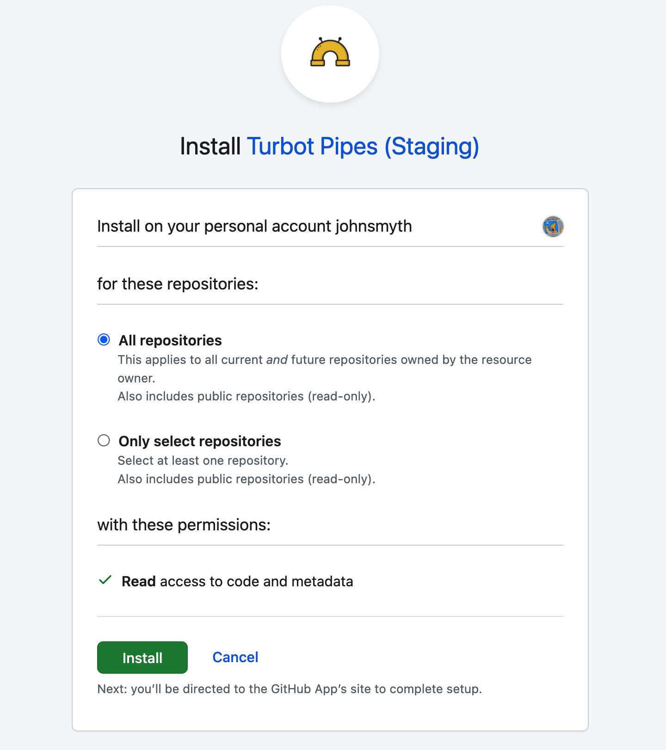Click the "with these permissions:" heading
This screenshot has width=666, height=750.
coord(184,525)
